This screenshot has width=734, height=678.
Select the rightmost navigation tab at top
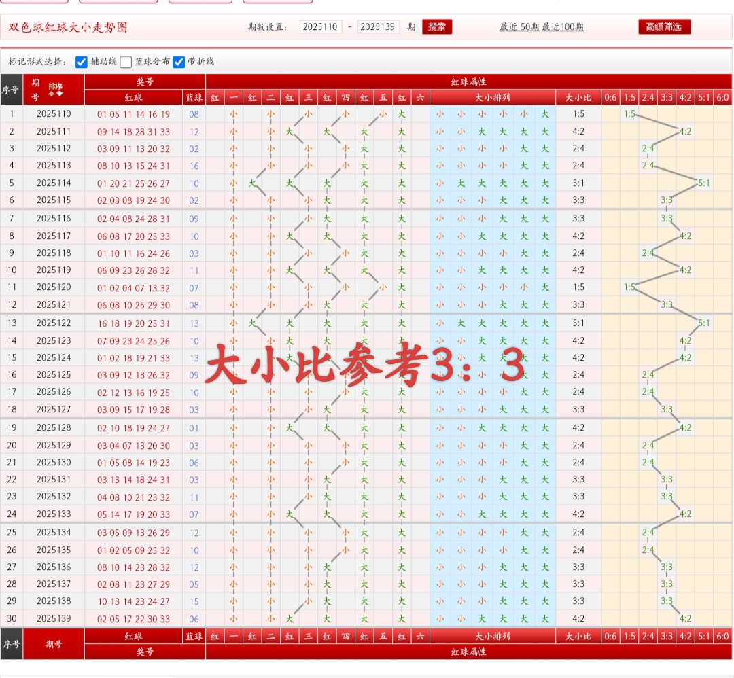click(277, 1)
